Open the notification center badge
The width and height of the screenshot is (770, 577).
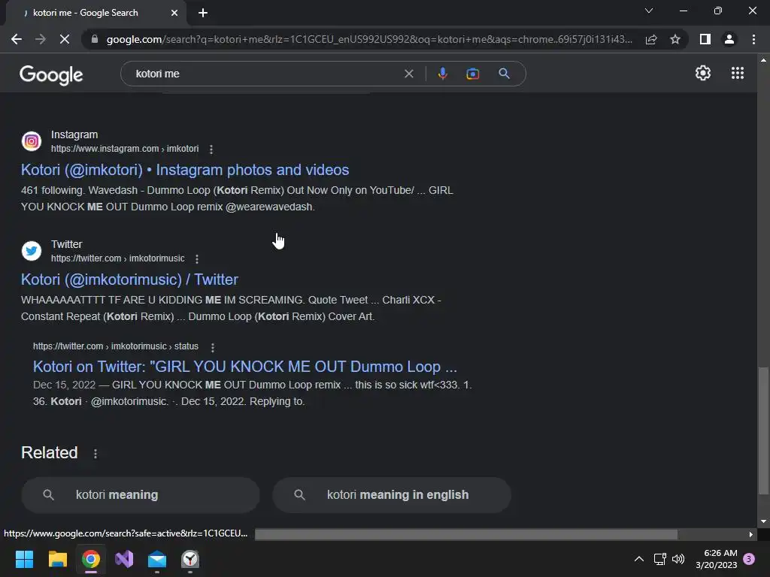(749, 559)
